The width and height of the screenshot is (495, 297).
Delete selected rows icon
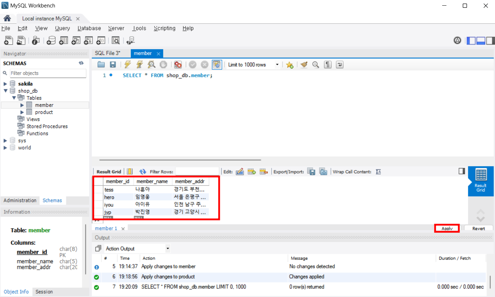(x=263, y=172)
